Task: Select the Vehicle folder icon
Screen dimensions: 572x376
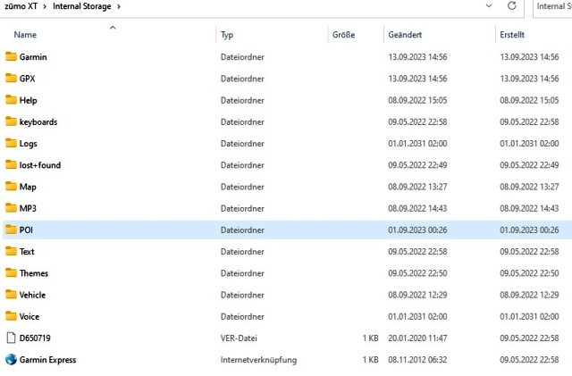Action: (11, 295)
